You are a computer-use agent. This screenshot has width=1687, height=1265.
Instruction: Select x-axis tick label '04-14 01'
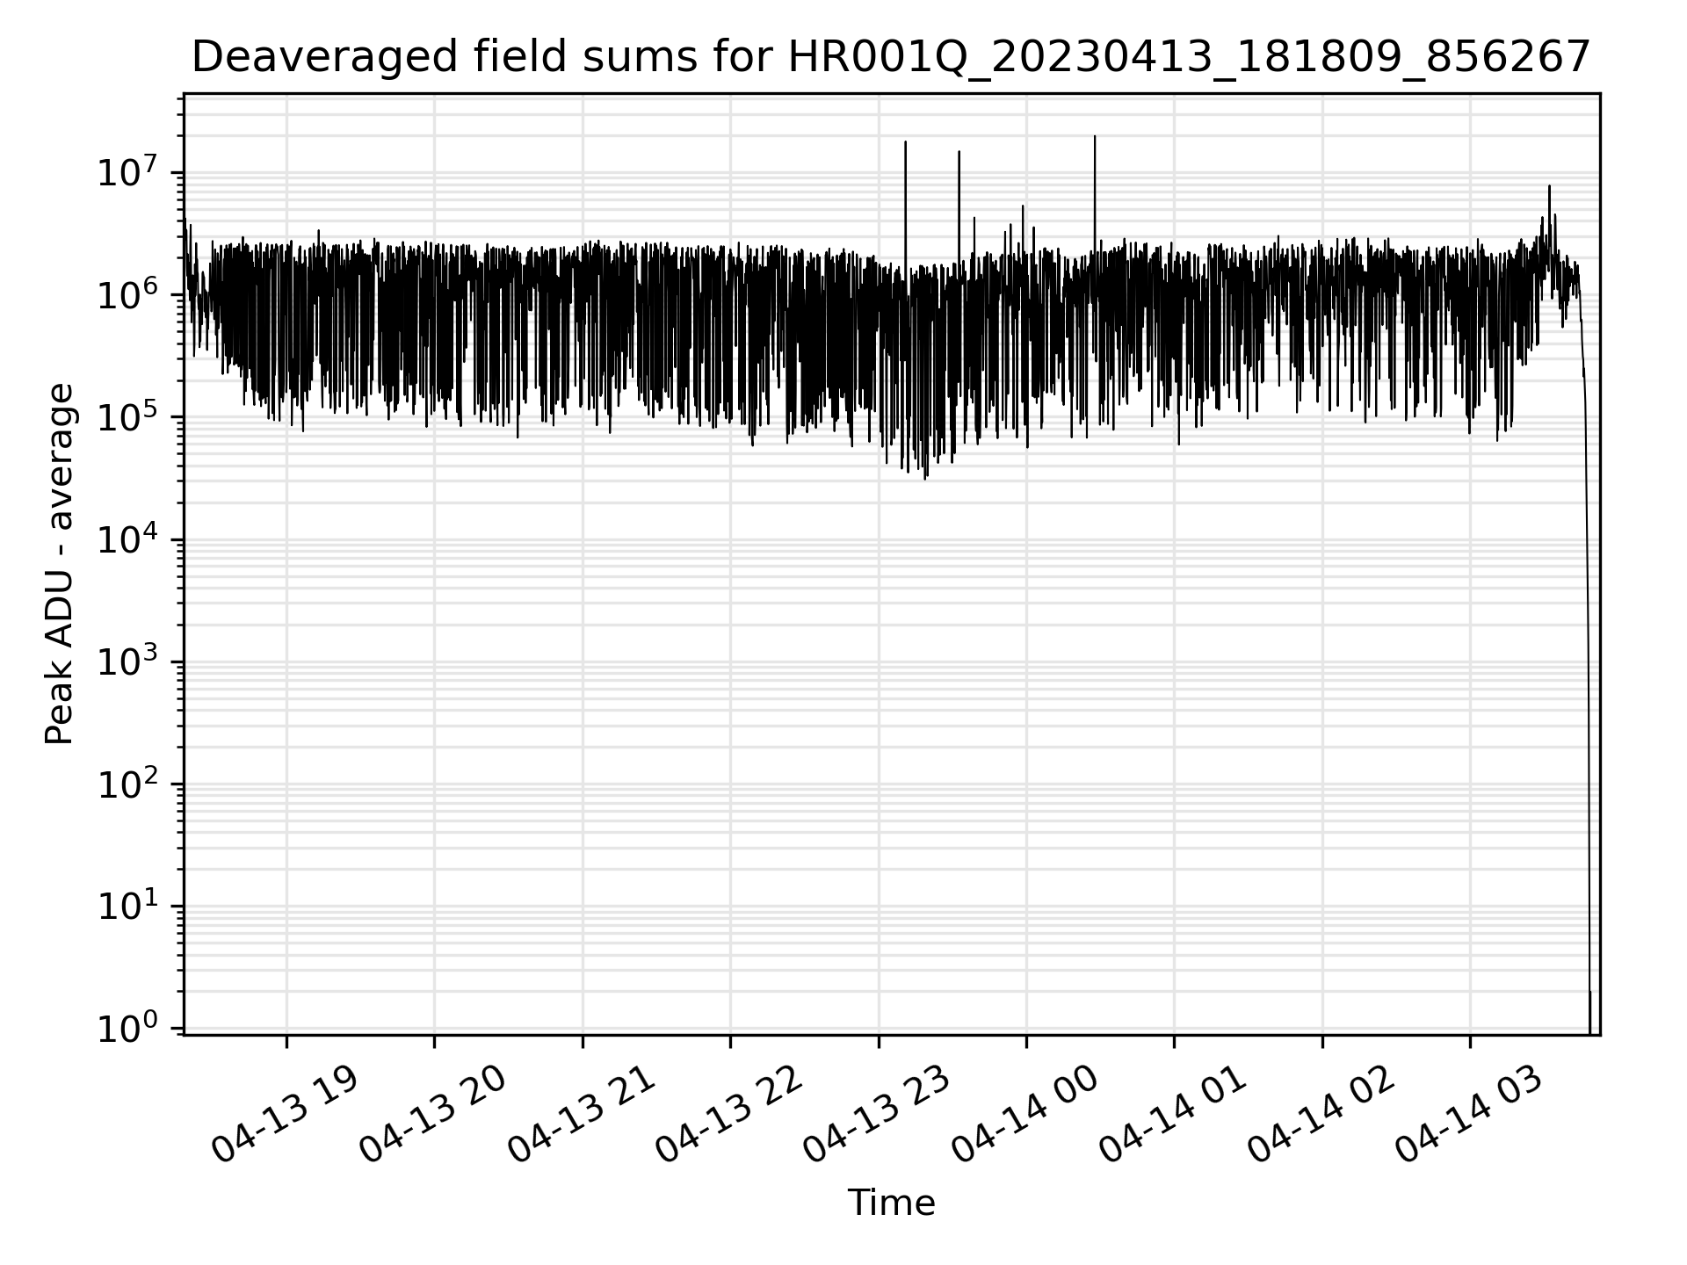pyautogui.click(x=1174, y=1115)
